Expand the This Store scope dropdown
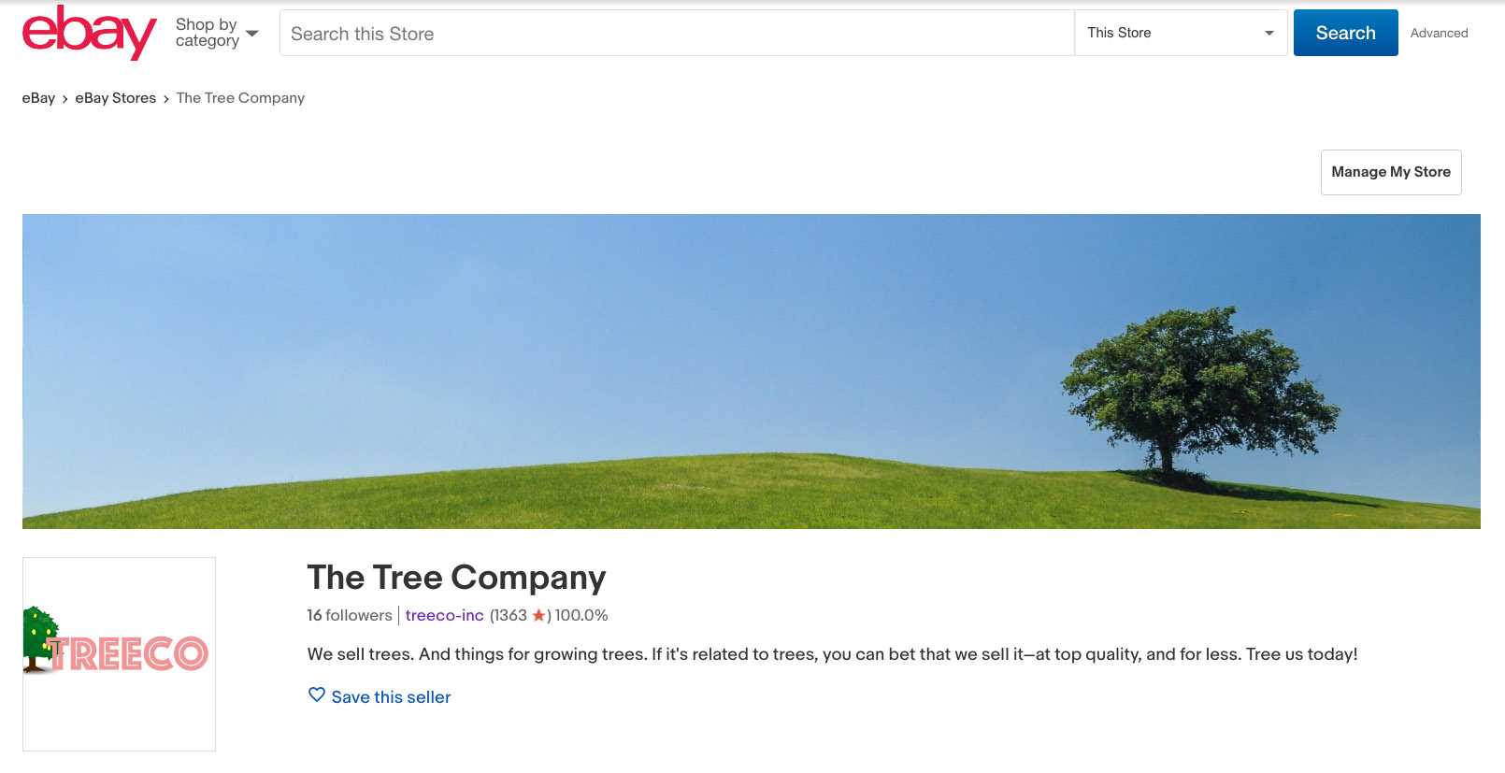1505x773 pixels. point(1181,33)
